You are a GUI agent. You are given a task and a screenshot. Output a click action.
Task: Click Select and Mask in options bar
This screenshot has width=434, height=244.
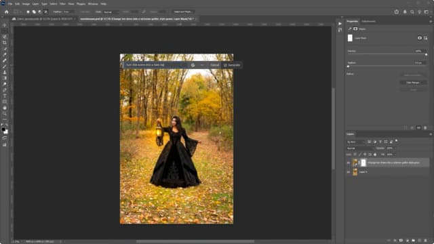(x=182, y=12)
